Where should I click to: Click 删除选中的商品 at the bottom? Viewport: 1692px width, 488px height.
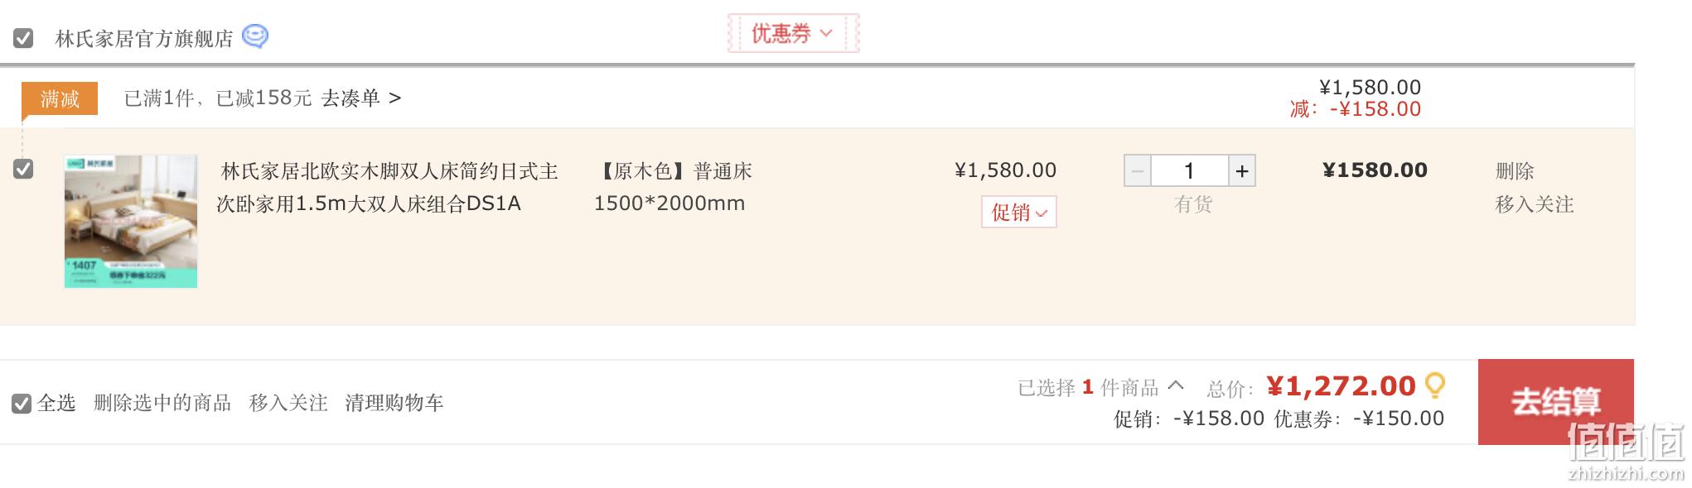pos(162,403)
